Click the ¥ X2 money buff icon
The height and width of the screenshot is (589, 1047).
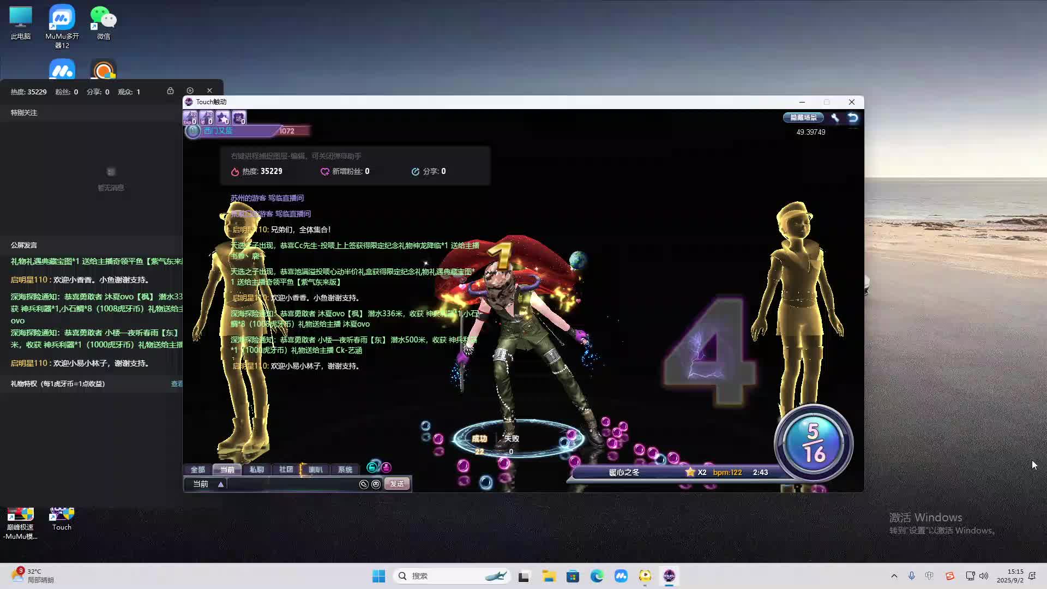[x=206, y=118]
